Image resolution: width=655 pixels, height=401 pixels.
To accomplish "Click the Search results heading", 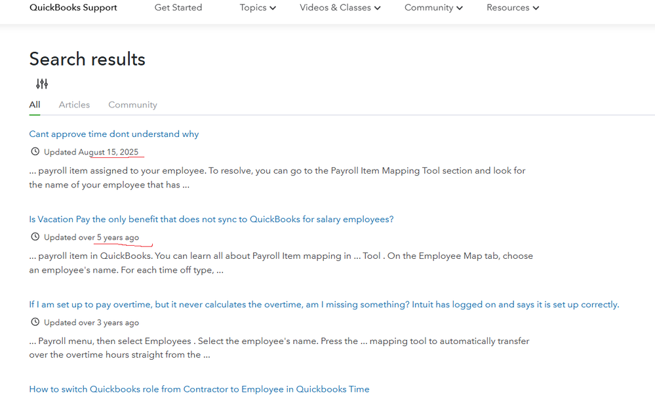I will tap(87, 59).
